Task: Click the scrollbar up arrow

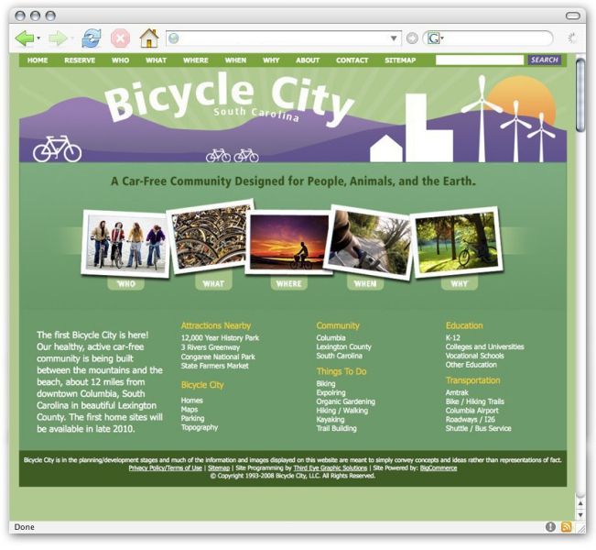Action: (580, 503)
